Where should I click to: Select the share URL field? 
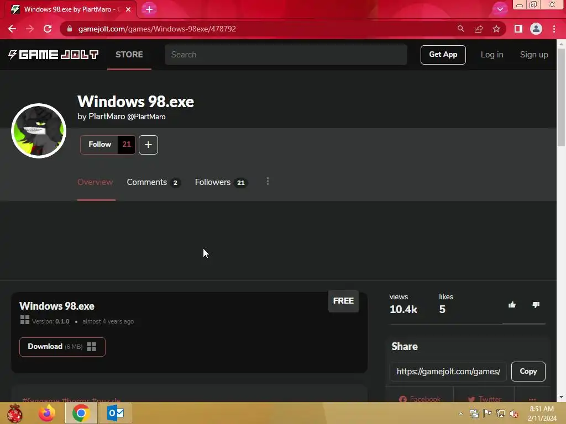click(448, 372)
